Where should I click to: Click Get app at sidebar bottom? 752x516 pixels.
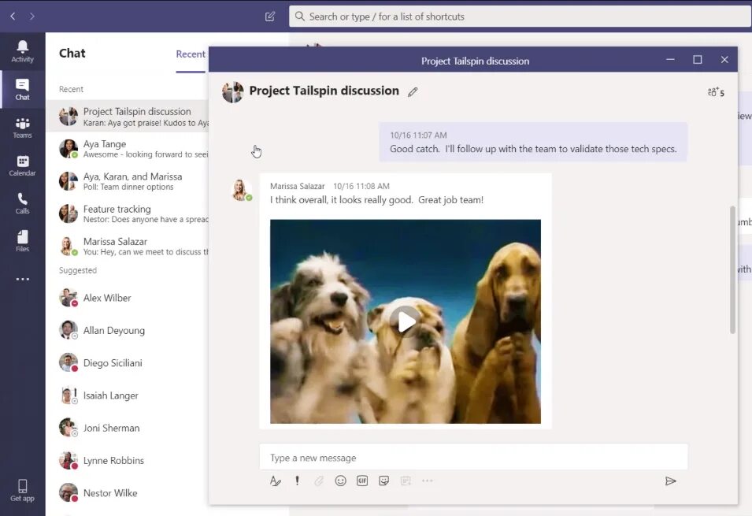(23, 490)
